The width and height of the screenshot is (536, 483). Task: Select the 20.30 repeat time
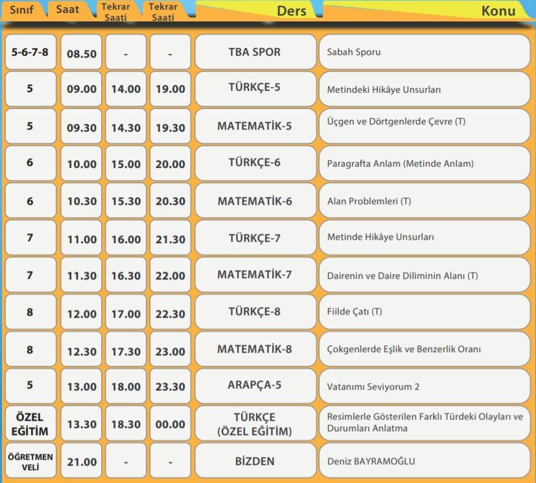pos(170,200)
